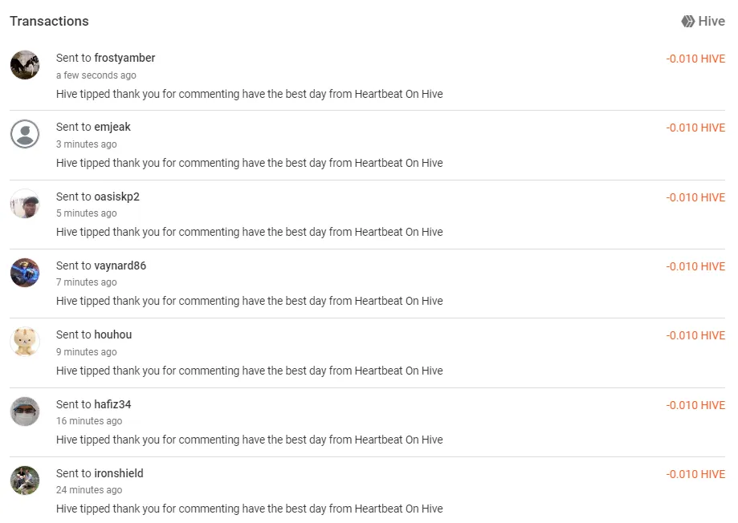This screenshot has height=523, width=738.
Task: Visit the ironshield username link
Action: pyautogui.click(x=119, y=473)
